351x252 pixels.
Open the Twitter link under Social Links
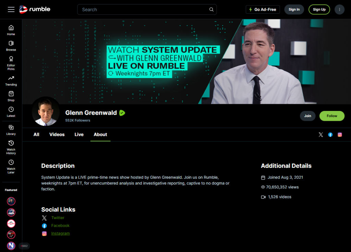[58, 217]
